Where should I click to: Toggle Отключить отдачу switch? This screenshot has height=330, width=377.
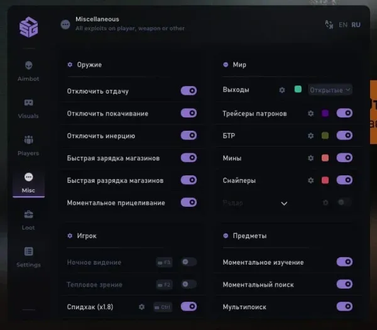pos(188,91)
